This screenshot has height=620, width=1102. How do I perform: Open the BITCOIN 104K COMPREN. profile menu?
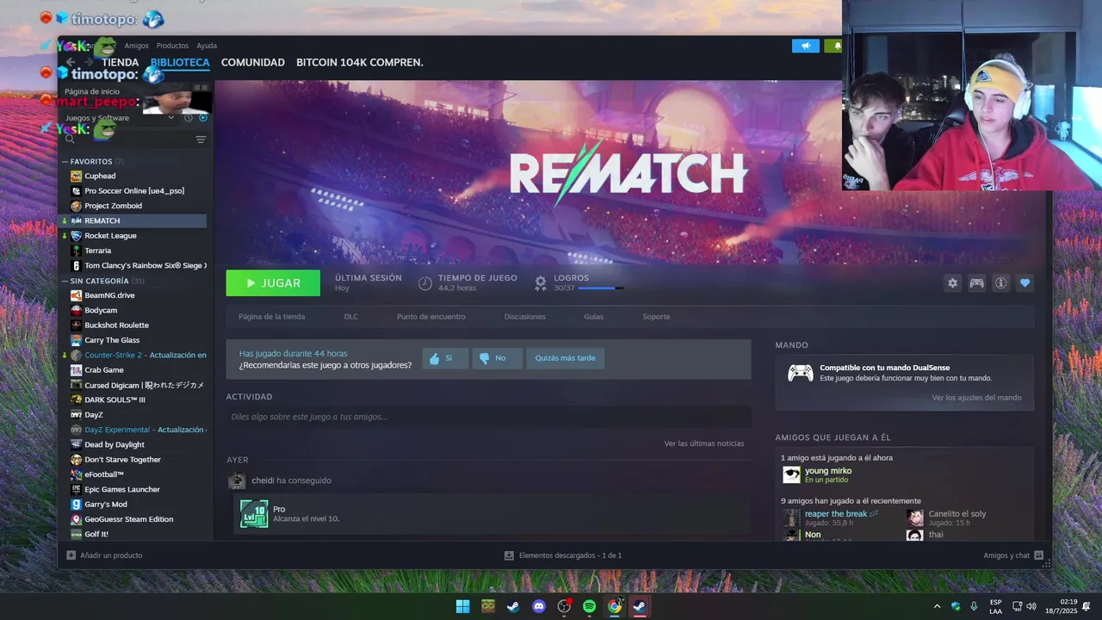click(x=360, y=63)
